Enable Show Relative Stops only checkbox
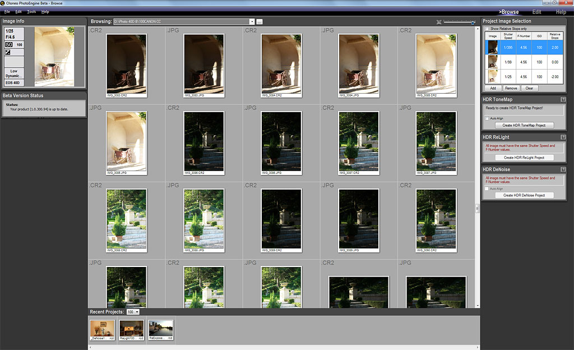This screenshot has height=350, width=574. click(x=487, y=28)
